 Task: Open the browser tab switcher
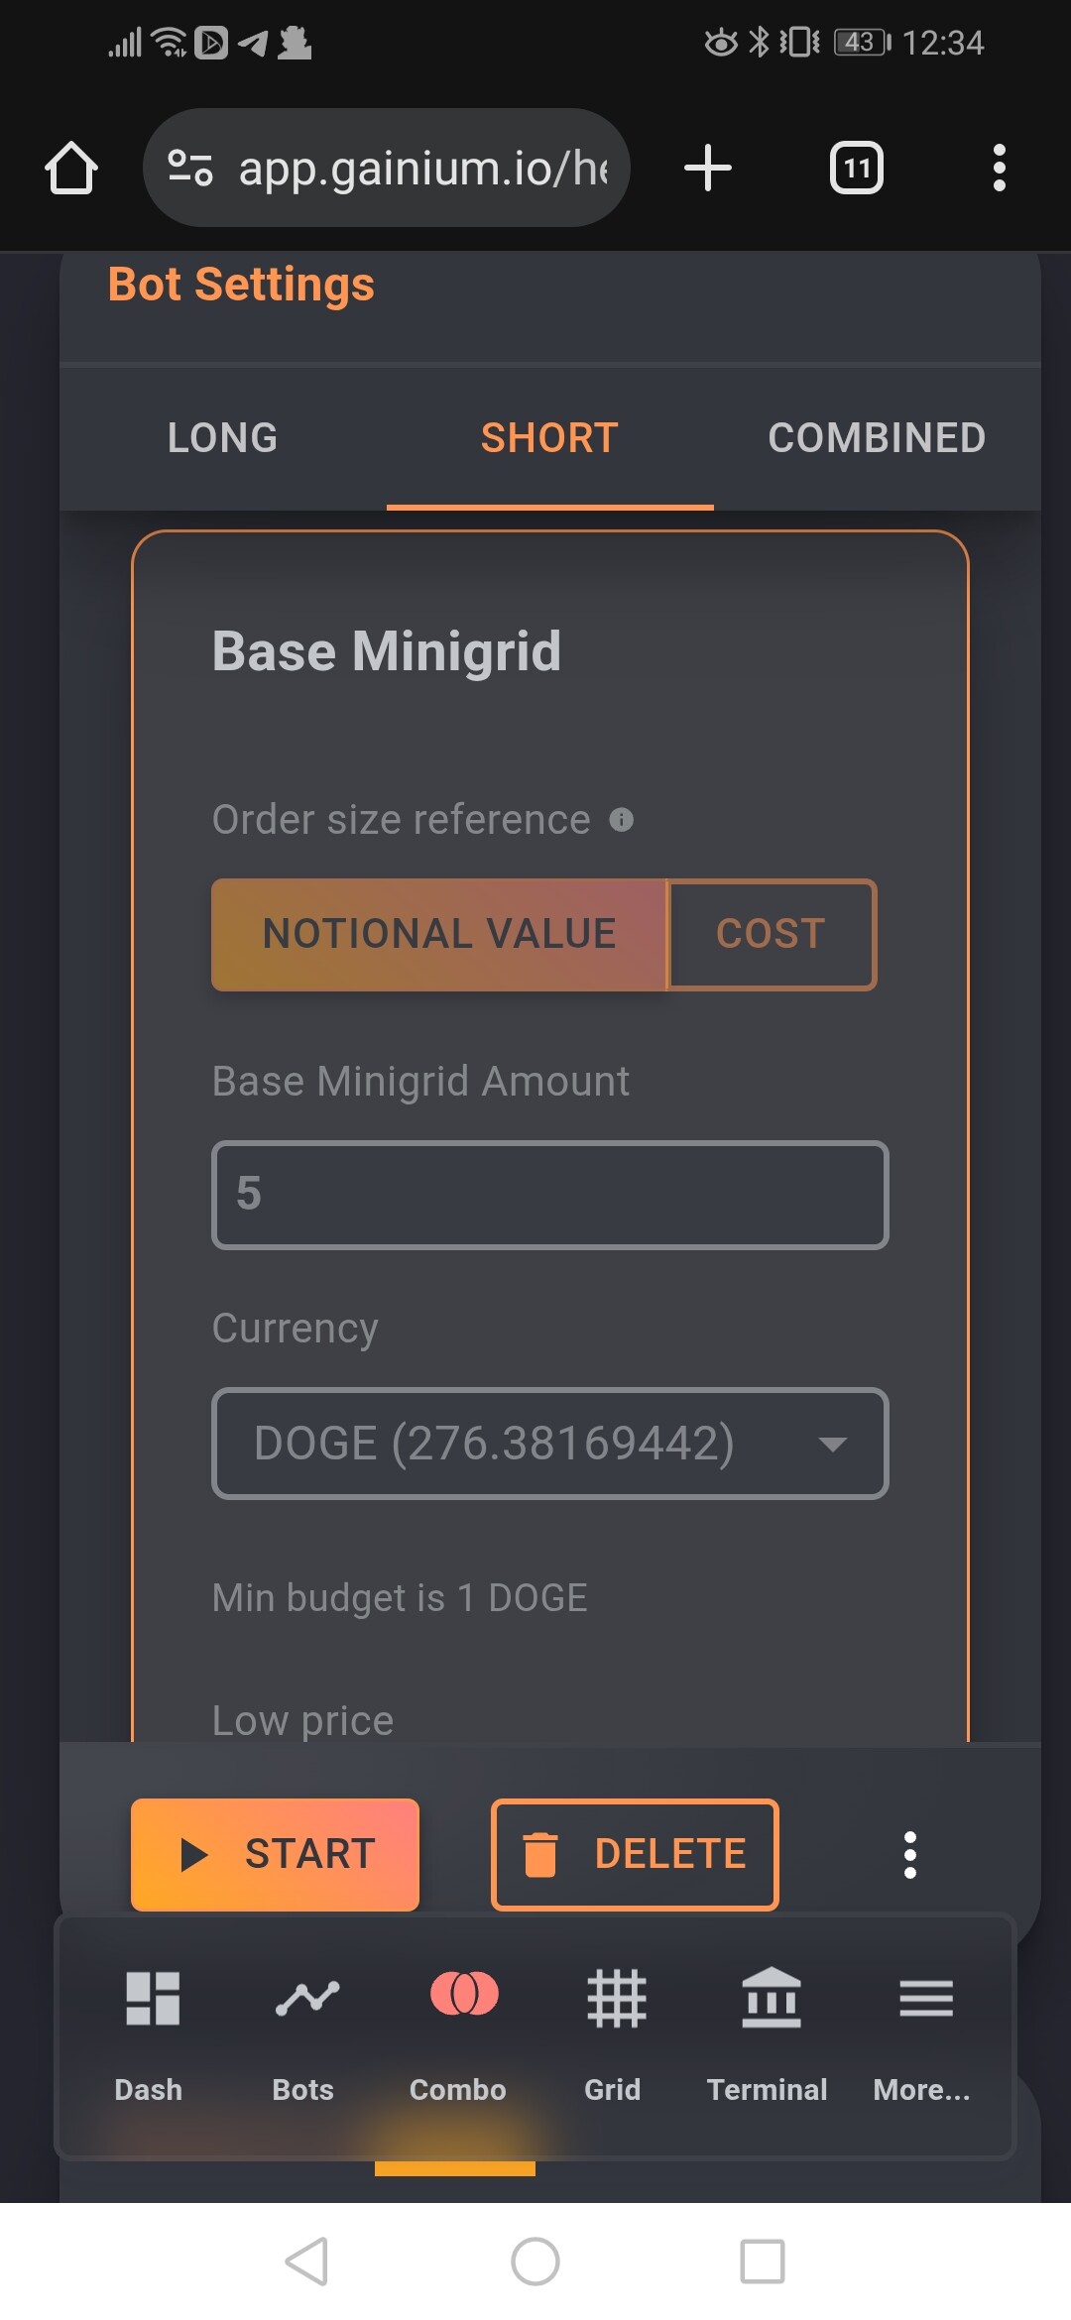856,168
